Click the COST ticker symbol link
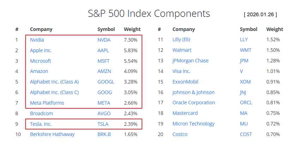This screenshot has height=148, width=298. (246, 134)
